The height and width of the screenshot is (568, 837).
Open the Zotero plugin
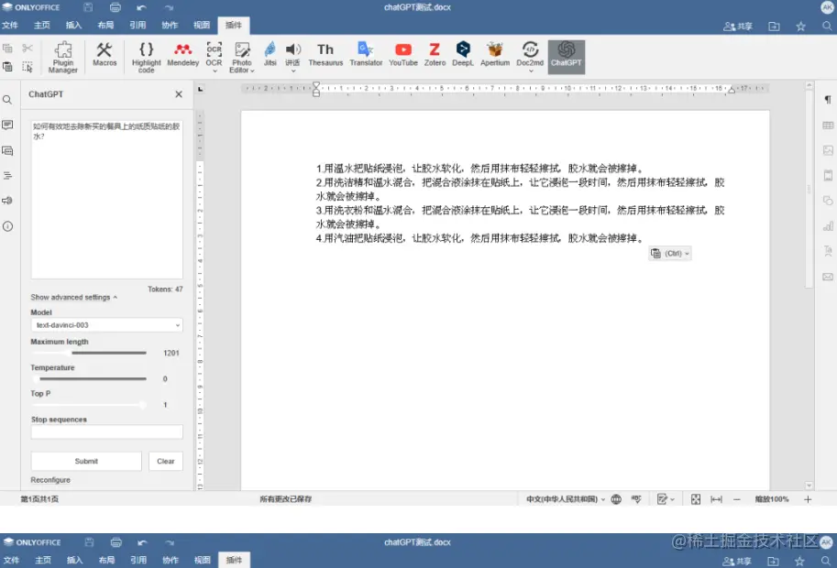435,55
